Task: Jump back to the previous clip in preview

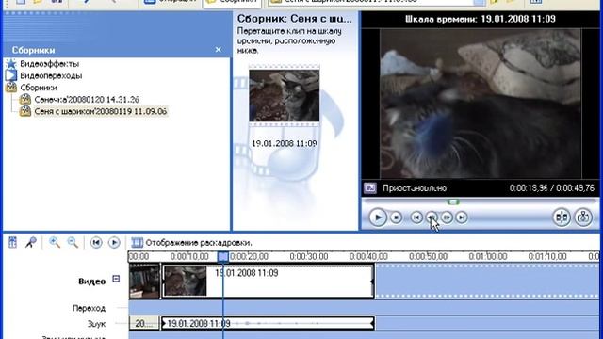Action: coord(416,218)
